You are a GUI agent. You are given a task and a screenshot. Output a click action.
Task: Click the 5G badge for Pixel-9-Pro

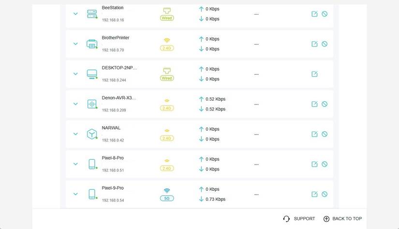coord(167,198)
